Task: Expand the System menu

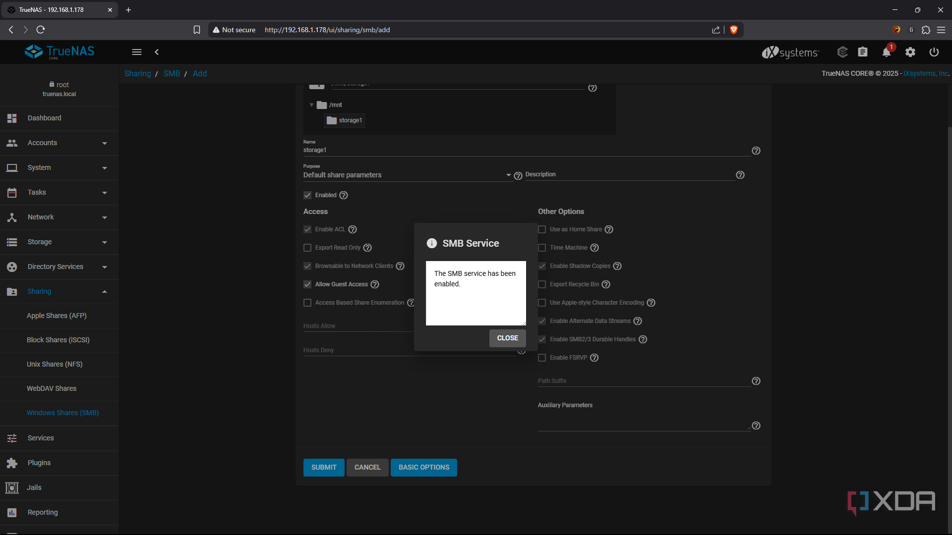Action: (x=59, y=168)
